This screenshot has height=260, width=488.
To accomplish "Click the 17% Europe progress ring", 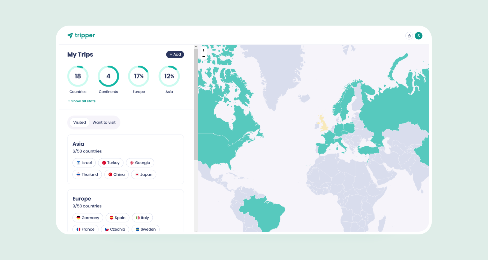I will pyautogui.click(x=139, y=76).
